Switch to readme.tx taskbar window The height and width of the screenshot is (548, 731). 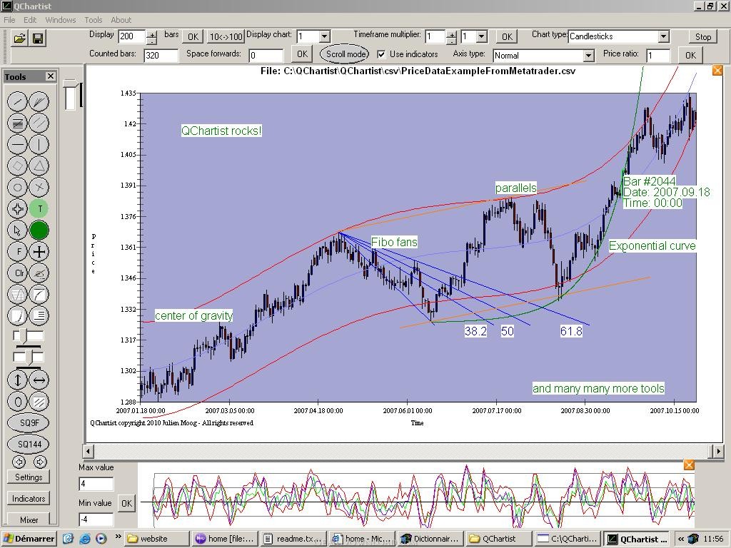tap(293, 539)
